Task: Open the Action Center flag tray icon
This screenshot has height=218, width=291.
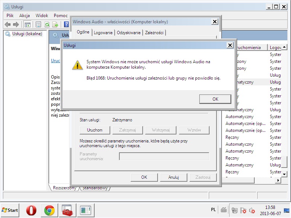Action: [243, 210]
